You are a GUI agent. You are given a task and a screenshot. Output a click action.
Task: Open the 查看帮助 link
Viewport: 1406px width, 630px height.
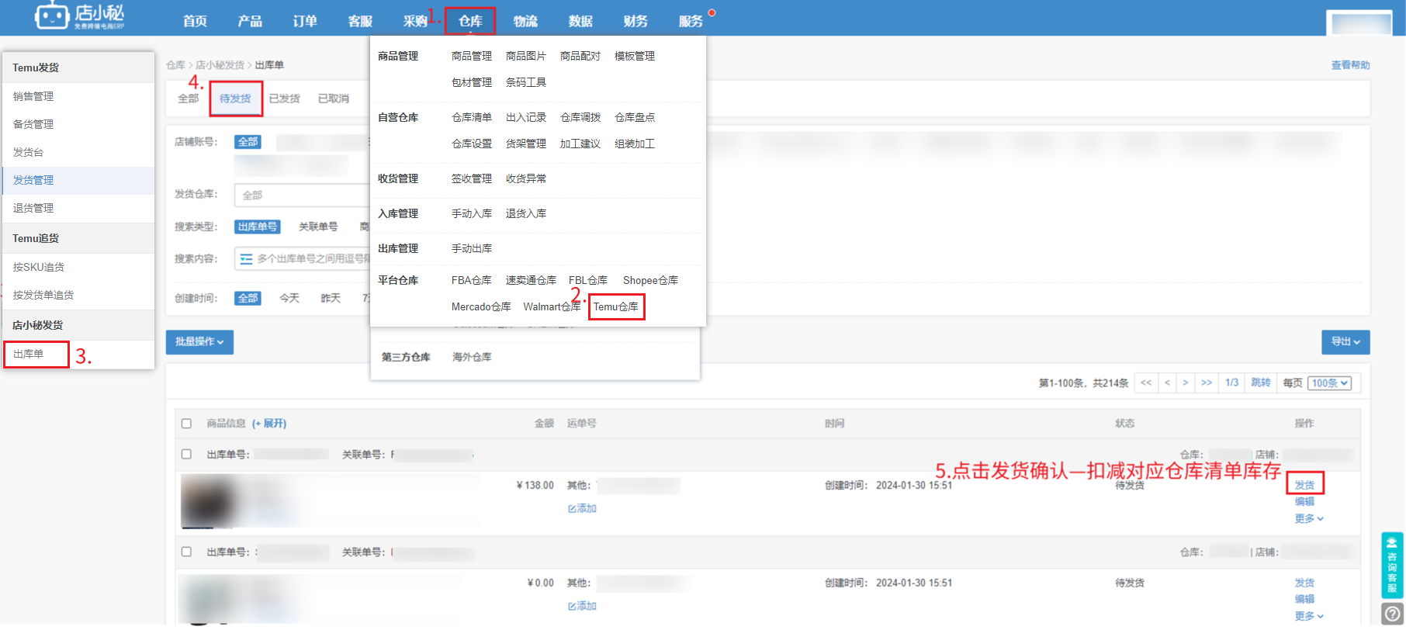point(1351,65)
